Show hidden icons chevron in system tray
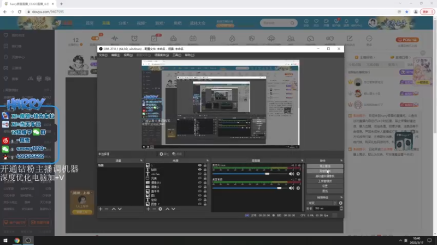The height and width of the screenshot is (245, 437). [x=400, y=240]
